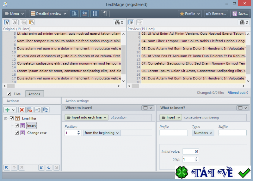Toggle the Line filter checkbox
The width and height of the screenshot is (253, 181).
tap(12, 118)
